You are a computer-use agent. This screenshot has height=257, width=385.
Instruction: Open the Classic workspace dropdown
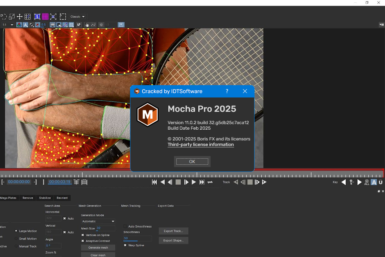[x=77, y=17]
